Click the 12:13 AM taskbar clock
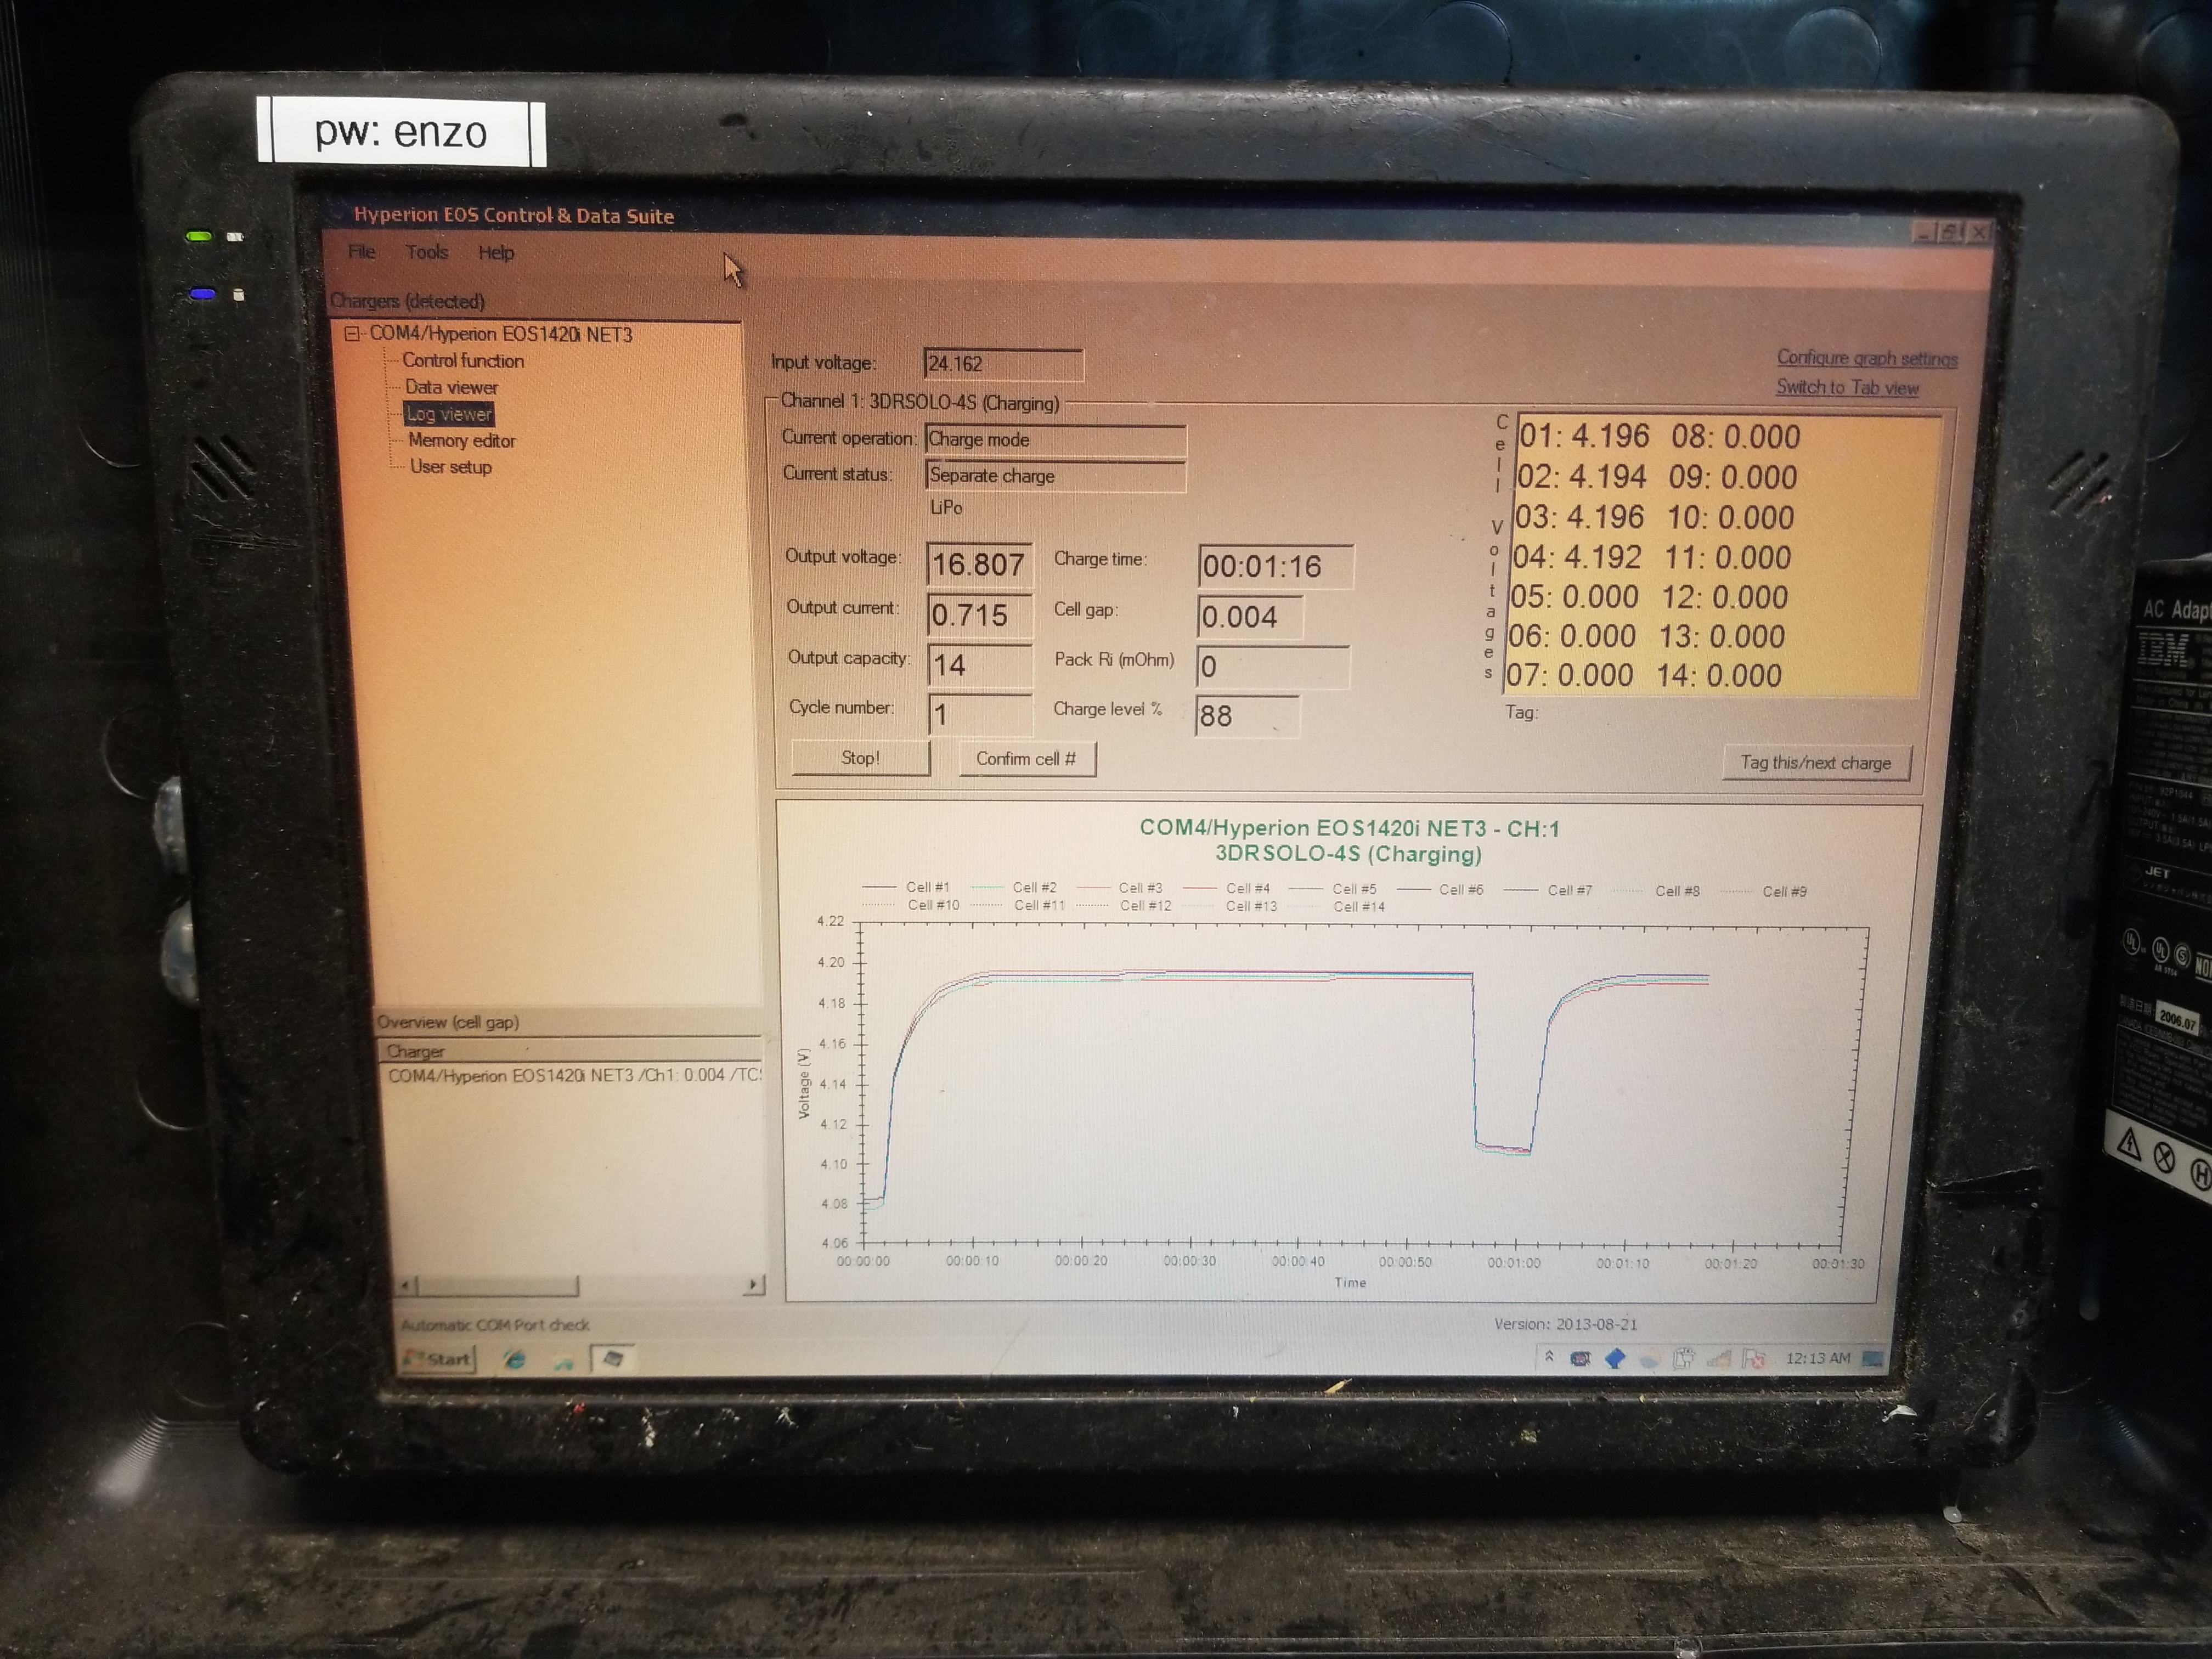The height and width of the screenshot is (1659, 2212). point(1818,1358)
